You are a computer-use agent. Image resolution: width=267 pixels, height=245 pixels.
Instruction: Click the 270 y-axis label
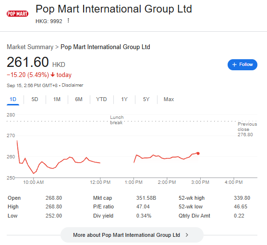pos(11,136)
